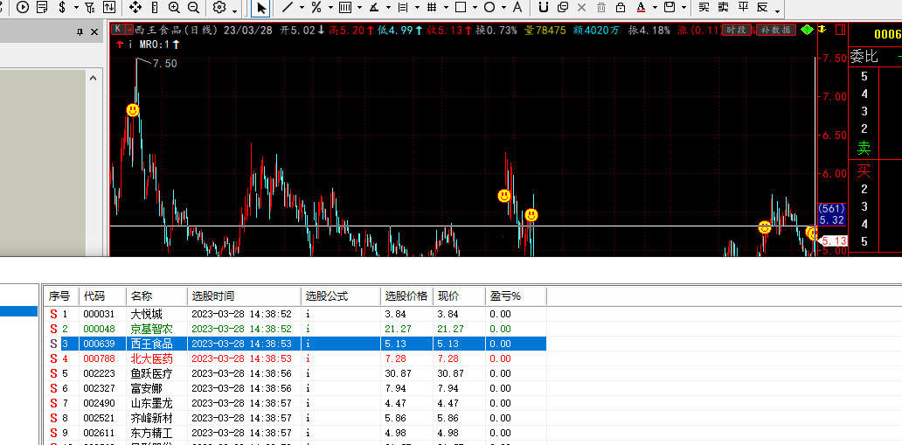
Task: Pin the left side panel
Action: (x=80, y=33)
